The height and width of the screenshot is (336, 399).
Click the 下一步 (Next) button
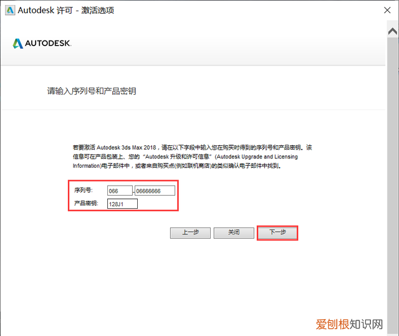click(277, 233)
